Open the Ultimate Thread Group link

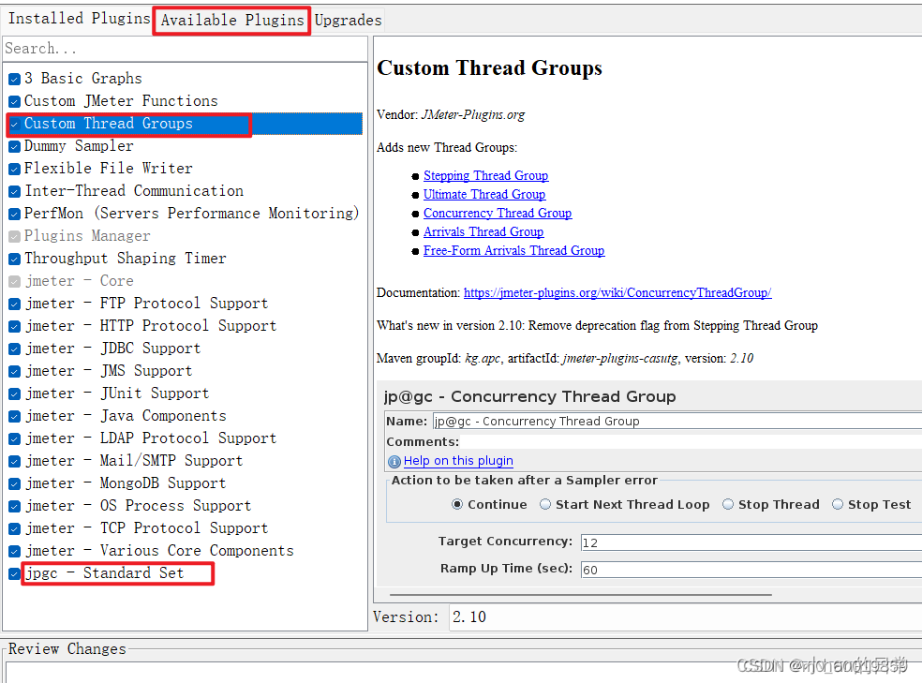tap(484, 195)
